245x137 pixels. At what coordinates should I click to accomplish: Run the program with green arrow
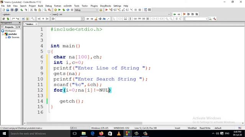(x=60, y=10)
